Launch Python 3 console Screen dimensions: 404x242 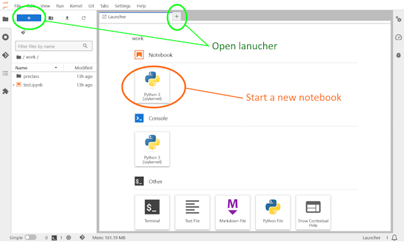[152, 149]
